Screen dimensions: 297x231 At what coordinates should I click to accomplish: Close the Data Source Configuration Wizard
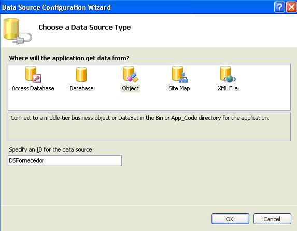pyautogui.click(x=291, y=7)
